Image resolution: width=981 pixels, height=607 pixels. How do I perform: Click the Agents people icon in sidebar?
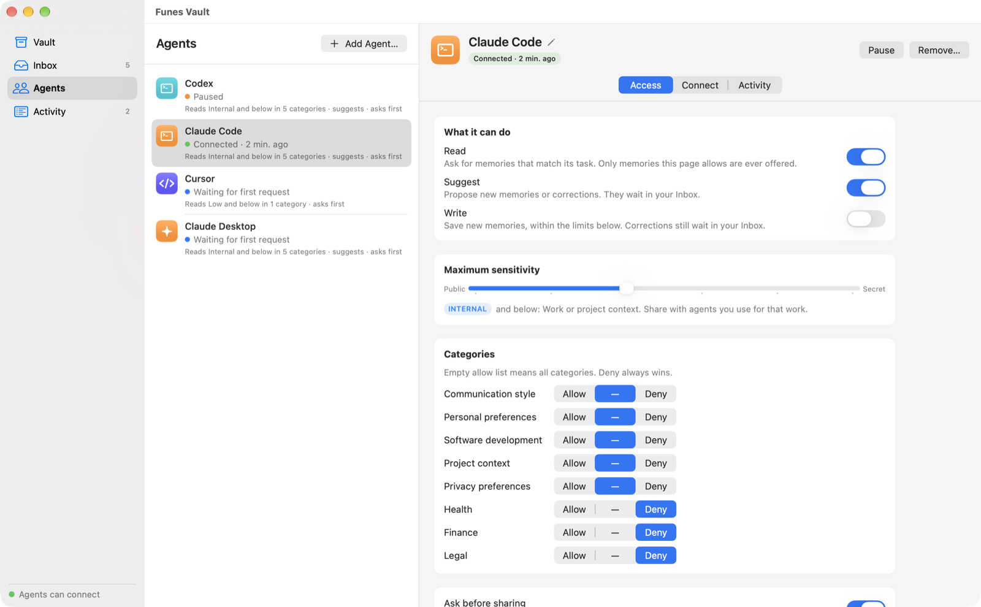point(21,88)
